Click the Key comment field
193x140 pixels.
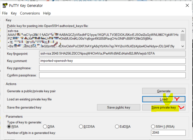112,61
